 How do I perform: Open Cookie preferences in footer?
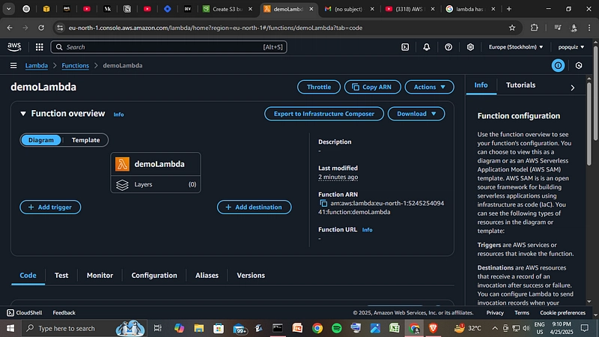tap(562, 312)
